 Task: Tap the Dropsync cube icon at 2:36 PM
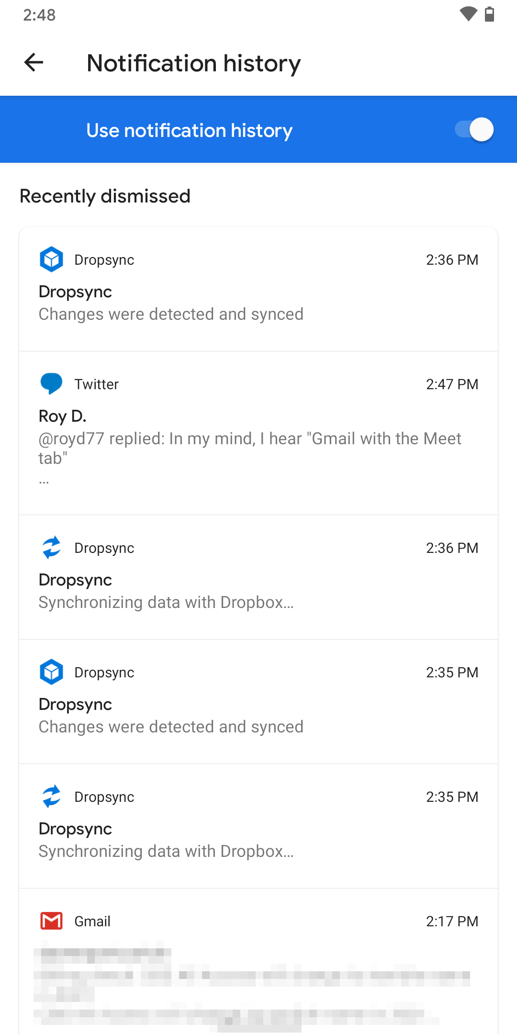51,259
